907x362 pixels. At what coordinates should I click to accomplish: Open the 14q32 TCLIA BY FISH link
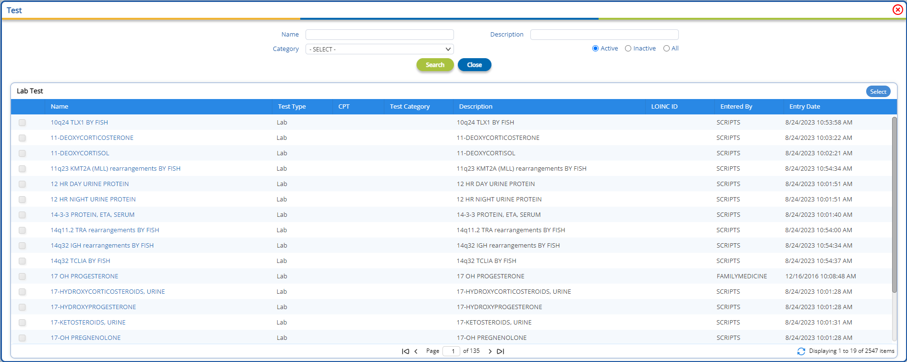pyautogui.click(x=80, y=261)
